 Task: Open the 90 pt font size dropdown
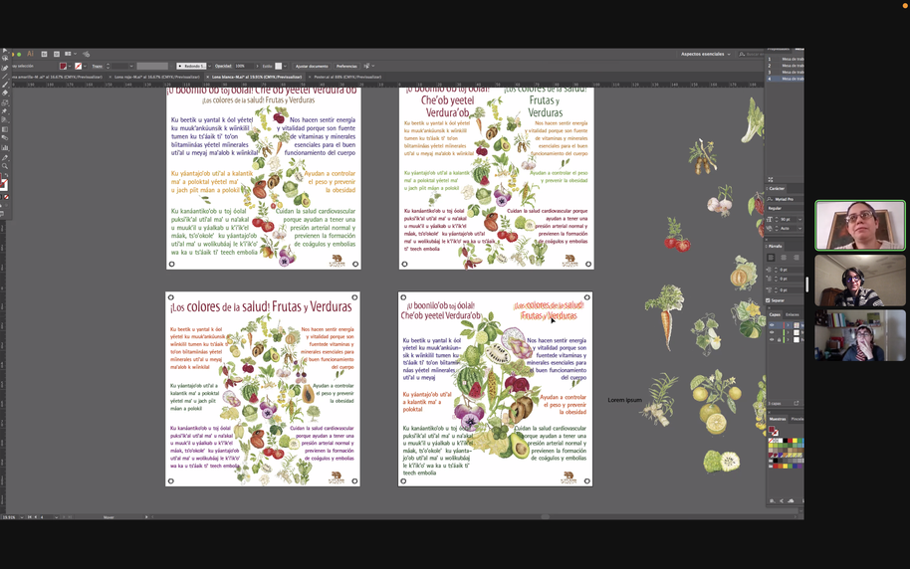799,219
